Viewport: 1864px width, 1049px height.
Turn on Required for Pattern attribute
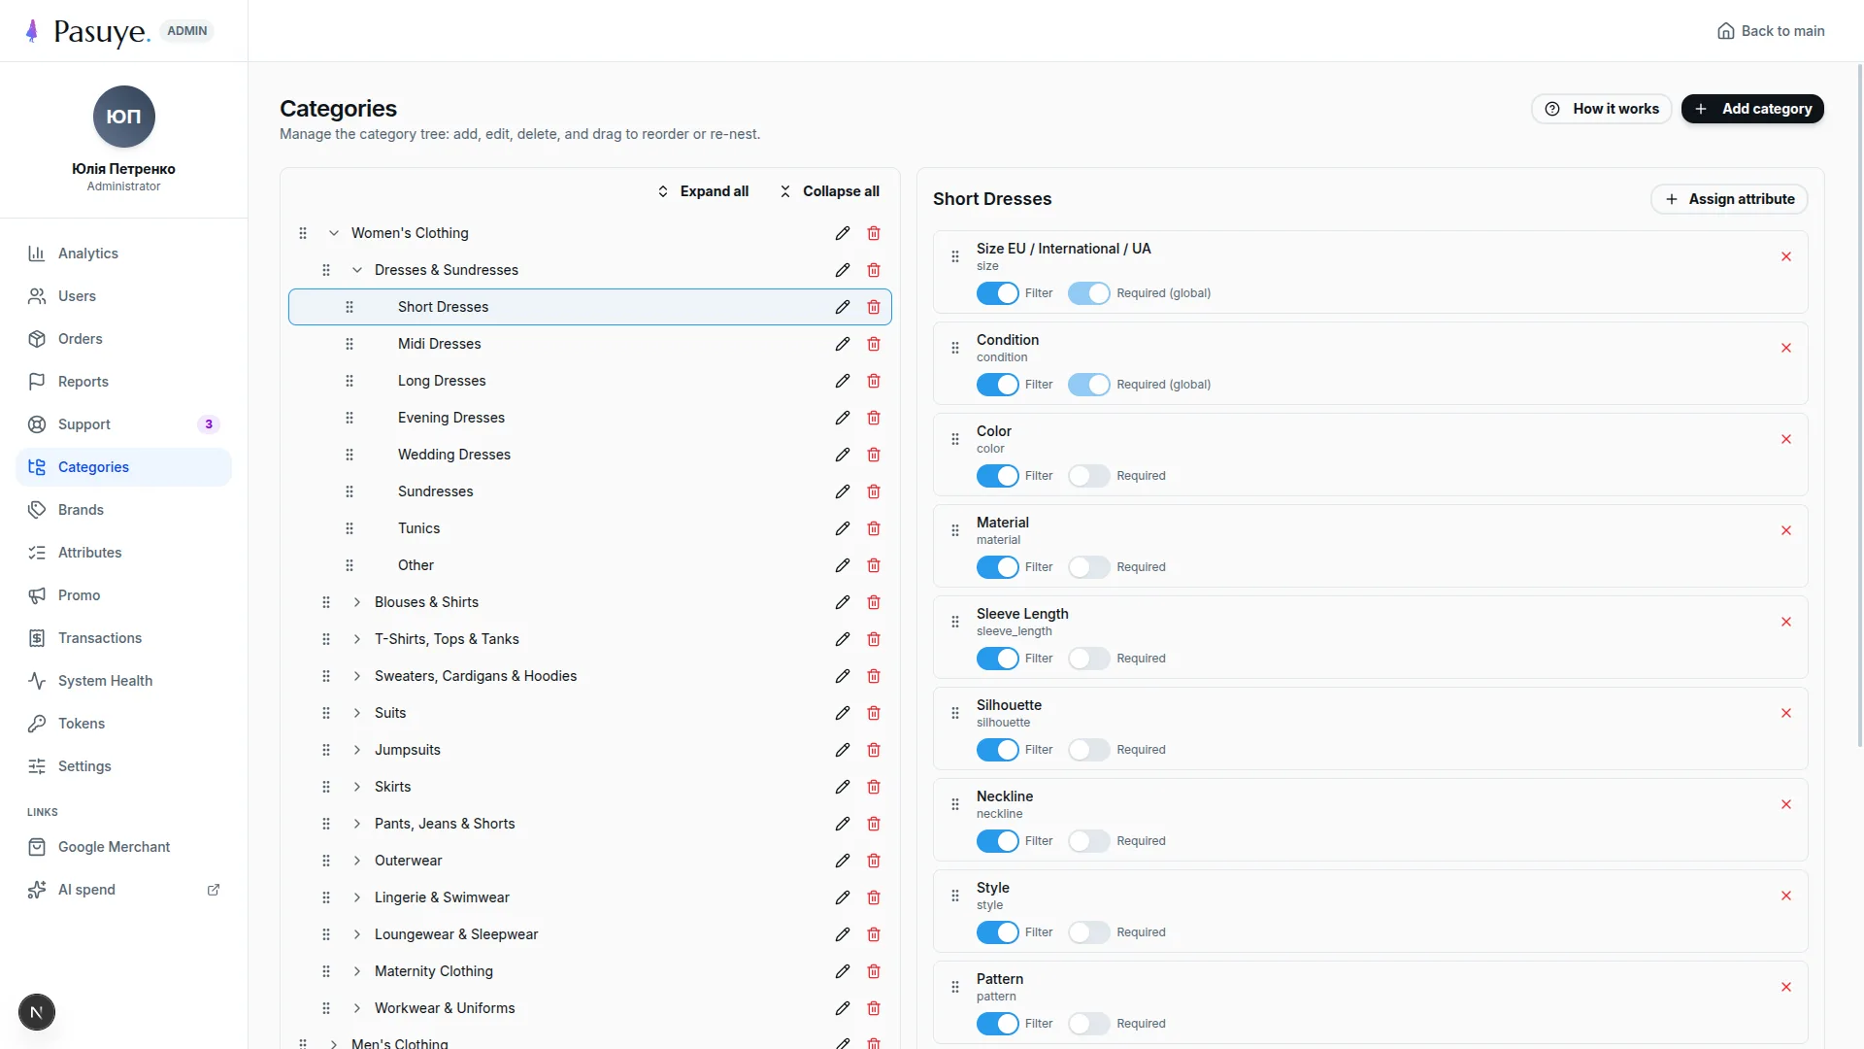coord(1088,1024)
